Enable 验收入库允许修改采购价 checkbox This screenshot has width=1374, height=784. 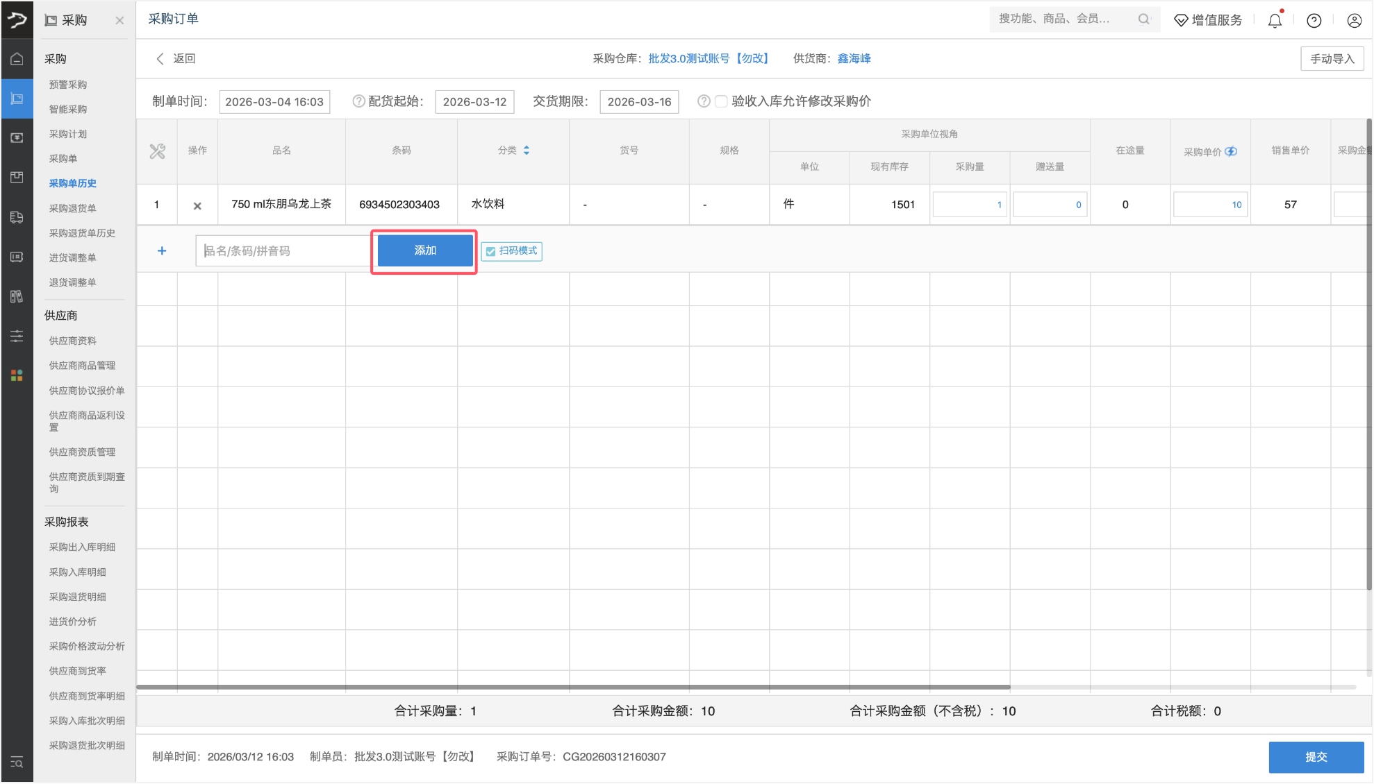point(721,101)
